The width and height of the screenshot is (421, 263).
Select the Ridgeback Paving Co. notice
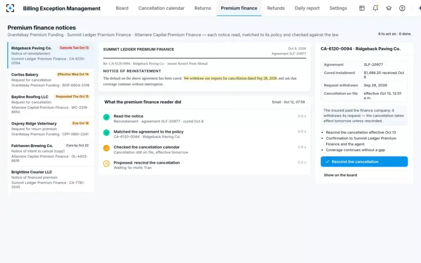51,55
